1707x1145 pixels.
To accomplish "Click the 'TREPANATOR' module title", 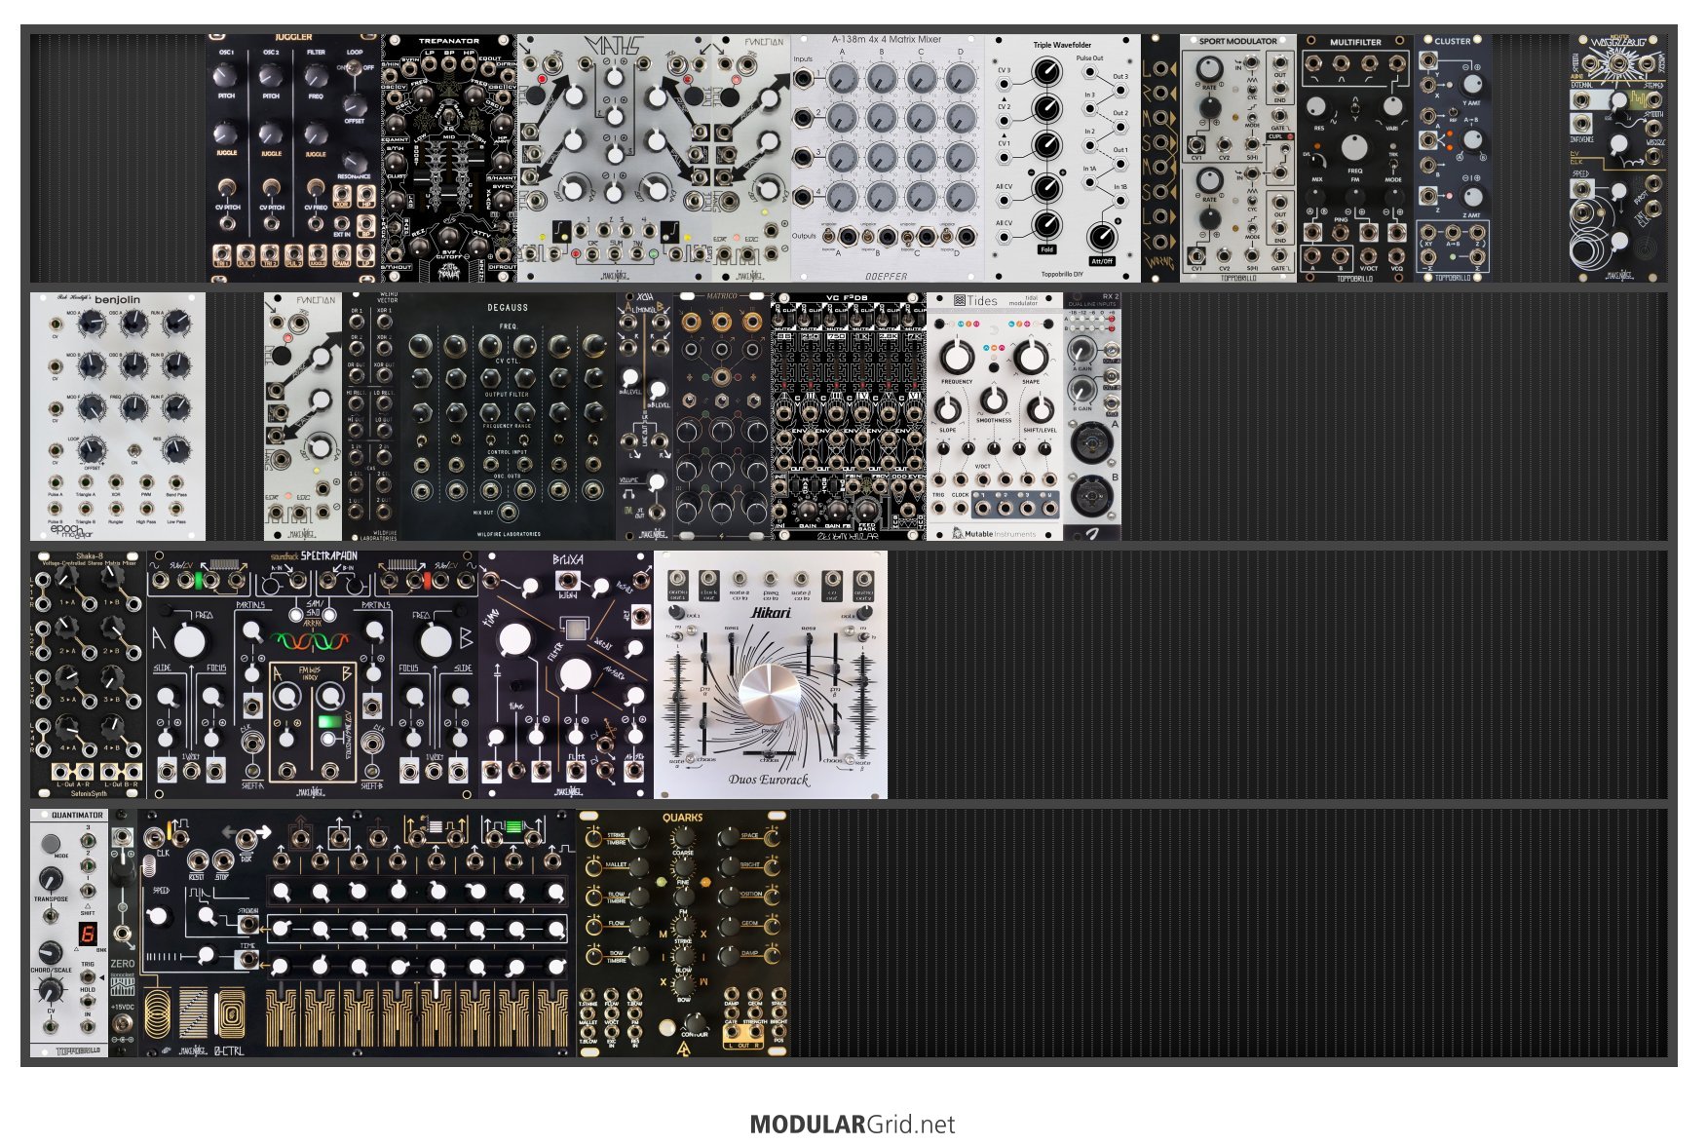I will [448, 41].
